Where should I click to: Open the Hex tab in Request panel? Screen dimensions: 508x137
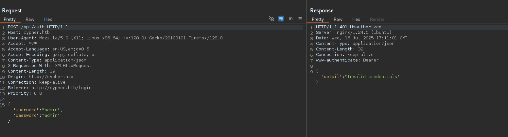[48, 19]
